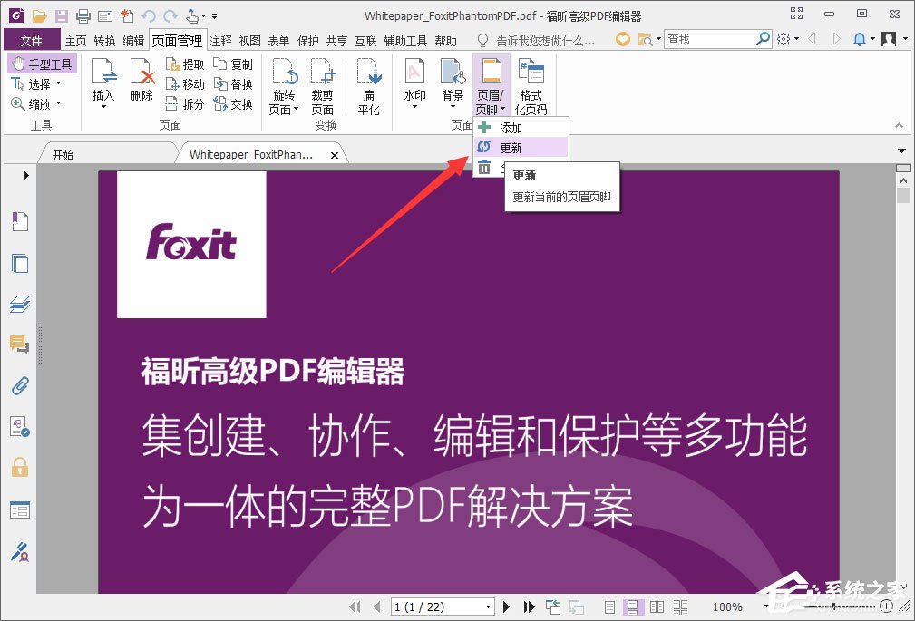The width and height of the screenshot is (915, 621).
Task: Select the 裁剪页面 (Crop pages) tool
Action: [323, 86]
